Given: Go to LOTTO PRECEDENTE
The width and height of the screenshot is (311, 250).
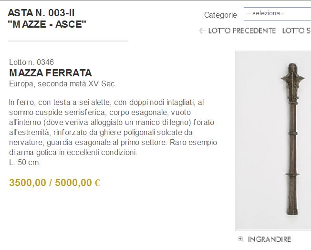Looking at the screenshot, I should (242, 31).
